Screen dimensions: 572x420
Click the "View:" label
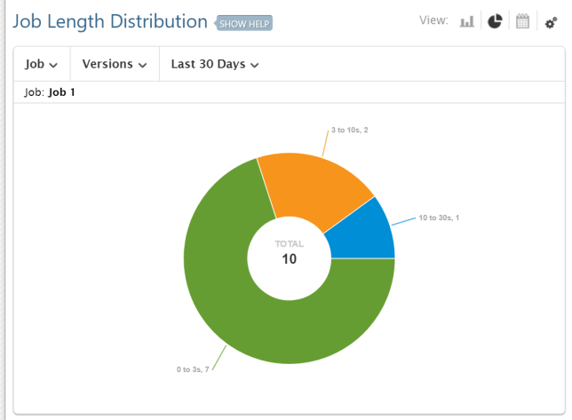click(433, 20)
